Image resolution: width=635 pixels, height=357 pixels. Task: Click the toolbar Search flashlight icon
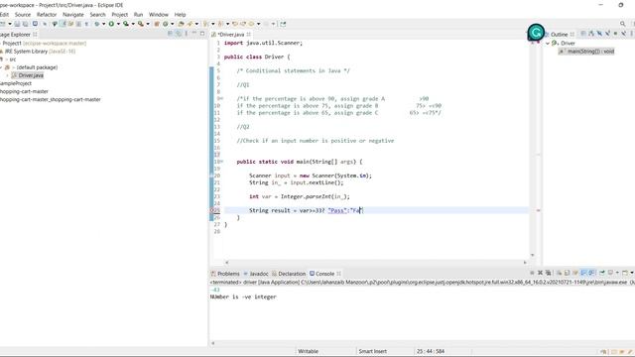coord(190,24)
